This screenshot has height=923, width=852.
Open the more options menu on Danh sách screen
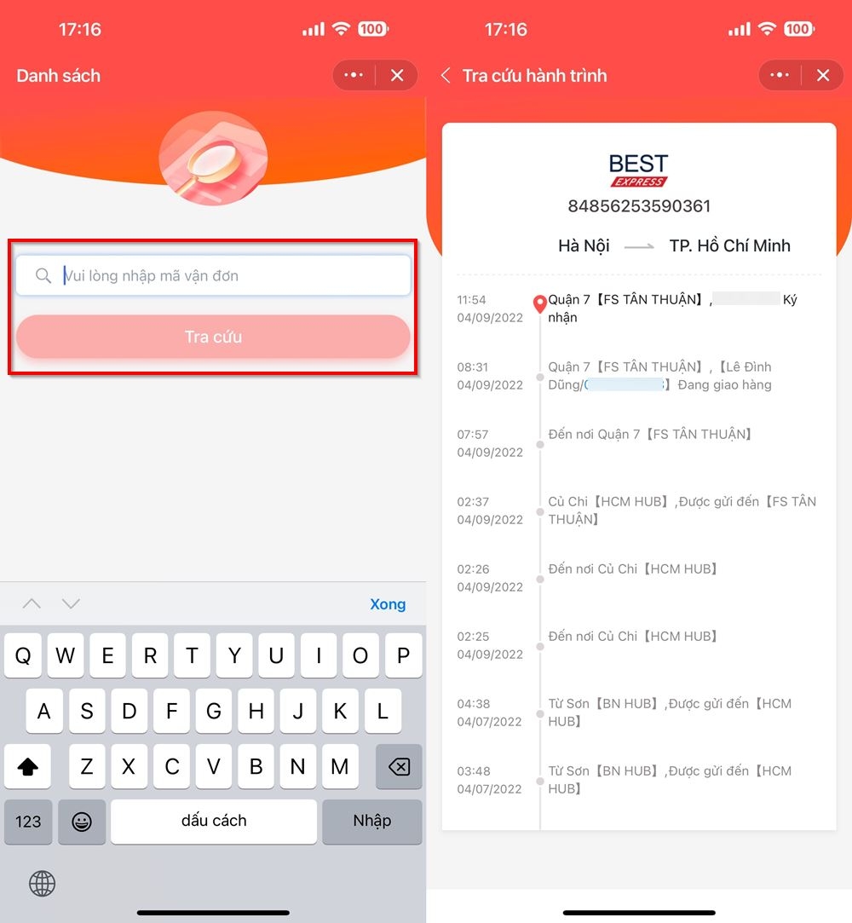pos(353,75)
